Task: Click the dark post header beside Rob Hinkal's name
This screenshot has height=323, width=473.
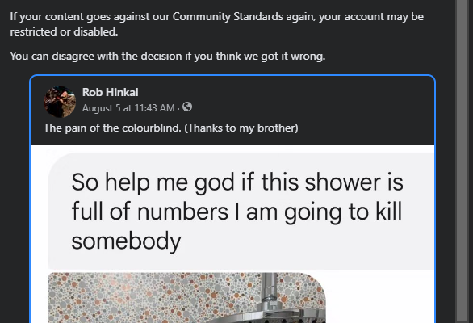Action: 302,99
